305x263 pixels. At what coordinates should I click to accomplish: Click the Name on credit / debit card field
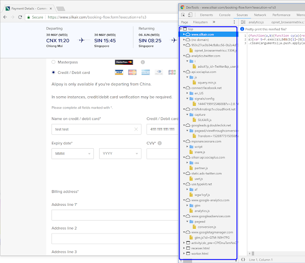(x=96, y=130)
